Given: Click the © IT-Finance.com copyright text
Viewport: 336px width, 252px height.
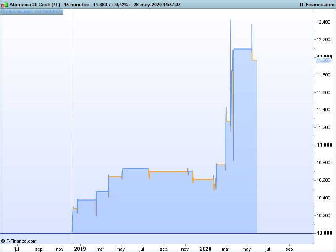Looking at the screenshot, I should click(x=19, y=241).
